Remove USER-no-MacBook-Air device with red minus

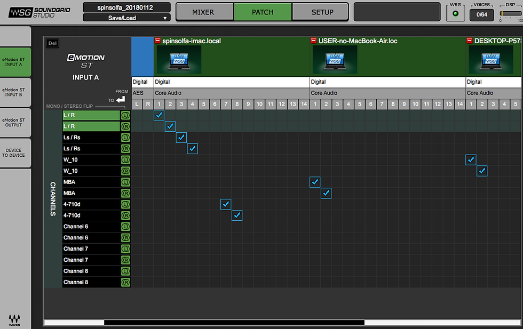[x=314, y=41]
